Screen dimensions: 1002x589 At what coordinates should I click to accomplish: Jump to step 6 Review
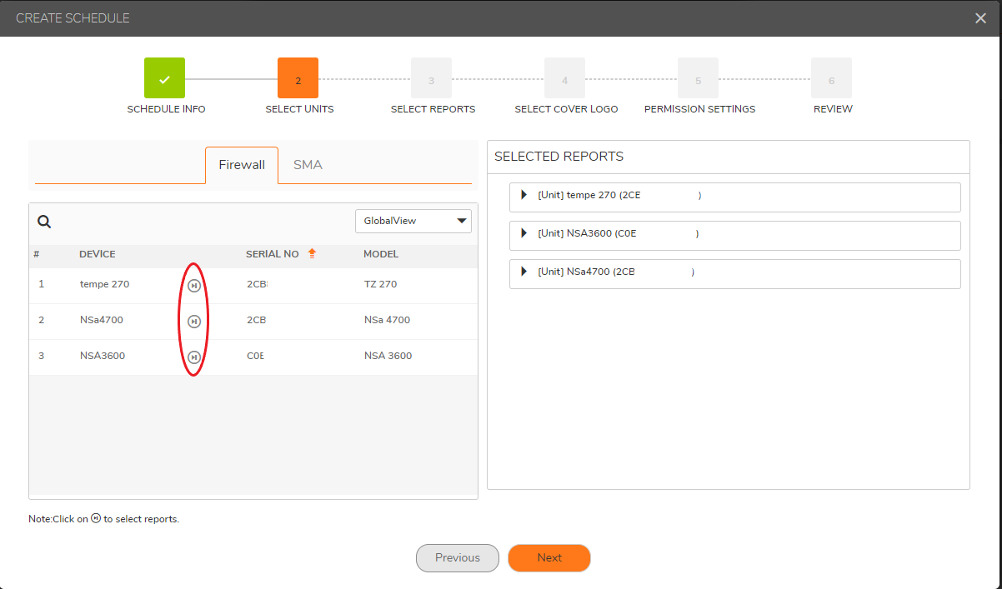[x=831, y=78]
